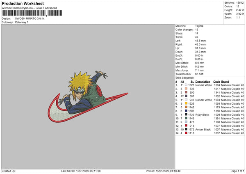
Task: Click the Min Stitch value '0.2 mm'
Action: 200,66
